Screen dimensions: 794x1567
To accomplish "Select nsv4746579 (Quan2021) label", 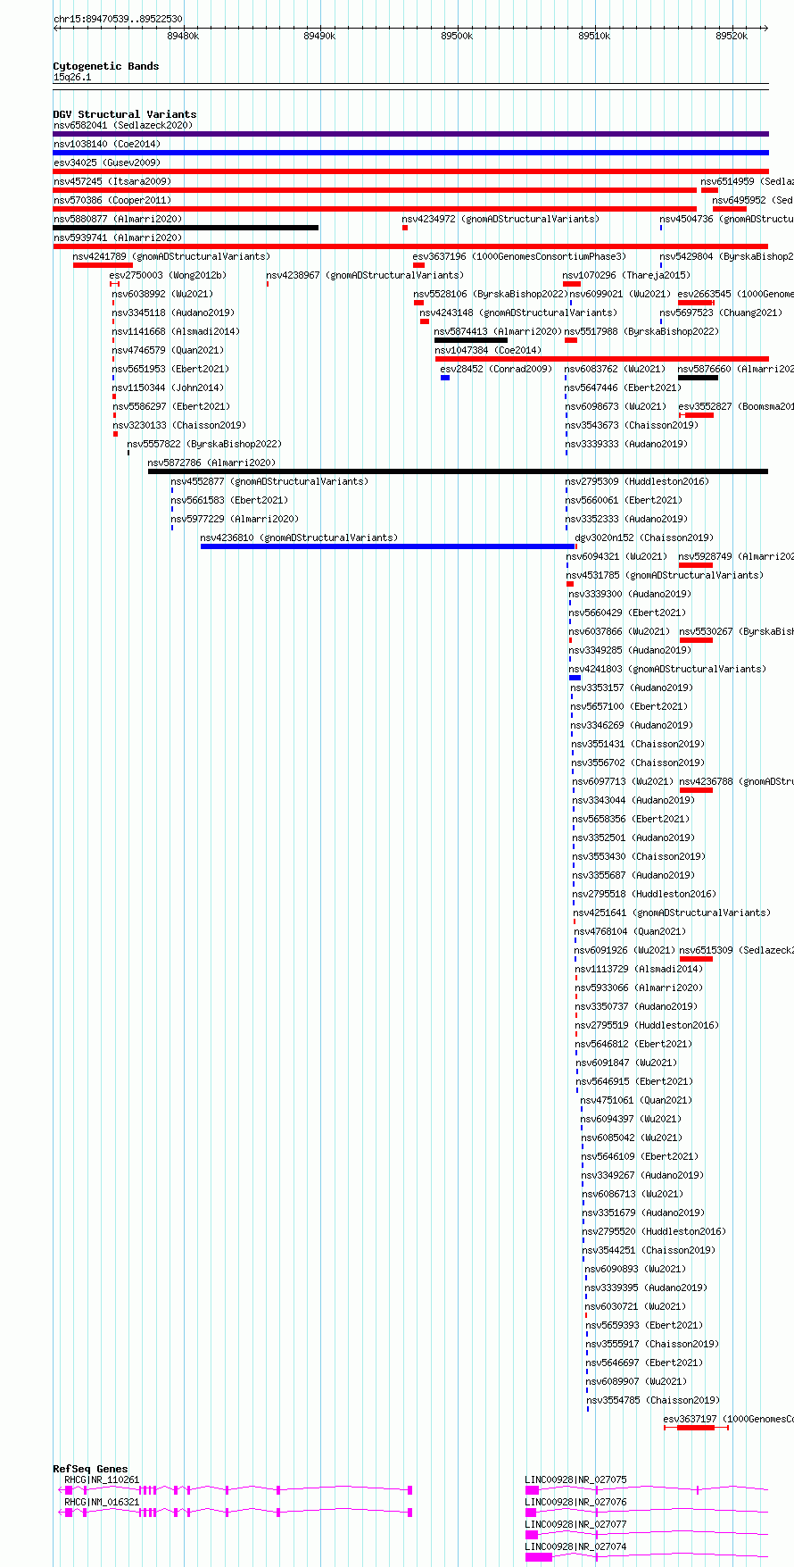I will pyautogui.click(x=168, y=350).
